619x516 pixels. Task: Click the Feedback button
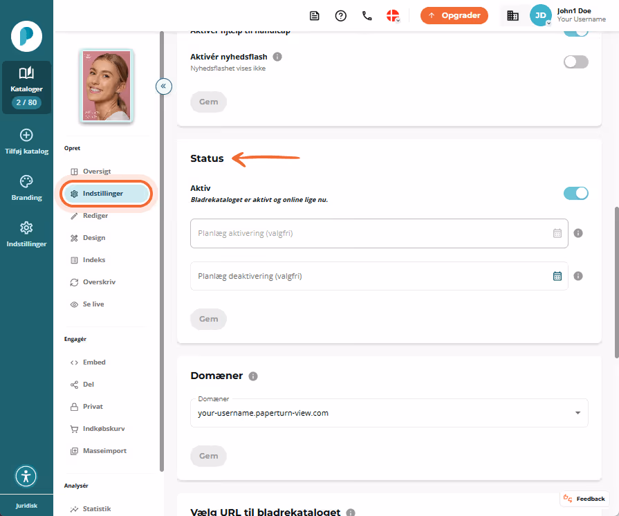(584, 499)
